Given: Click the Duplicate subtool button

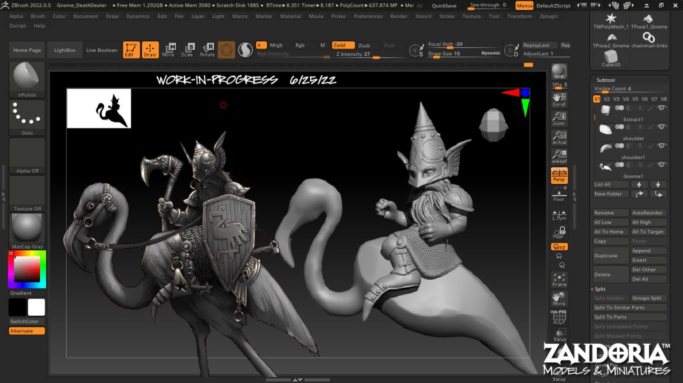Looking at the screenshot, I should coord(610,256).
